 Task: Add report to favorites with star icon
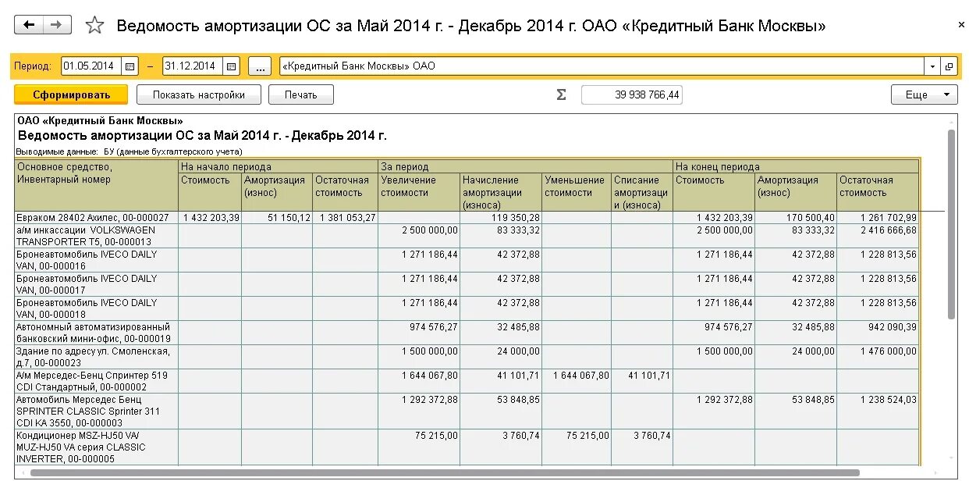94,25
